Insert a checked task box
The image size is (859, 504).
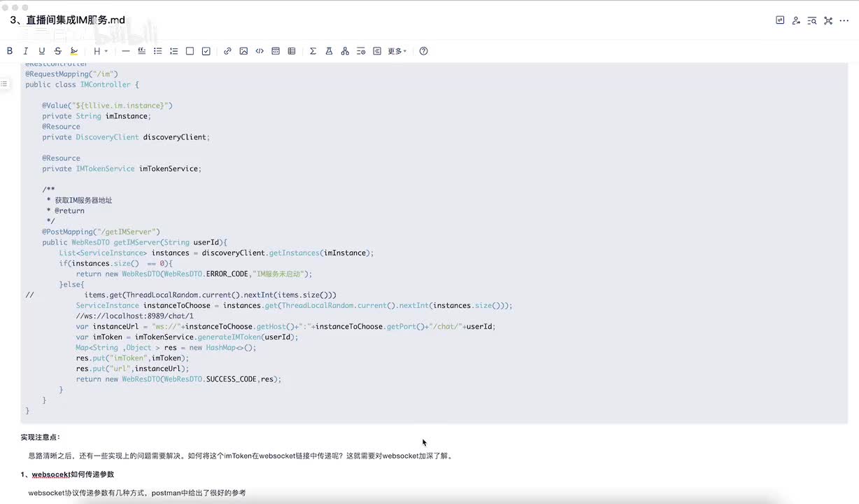[x=206, y=51]
